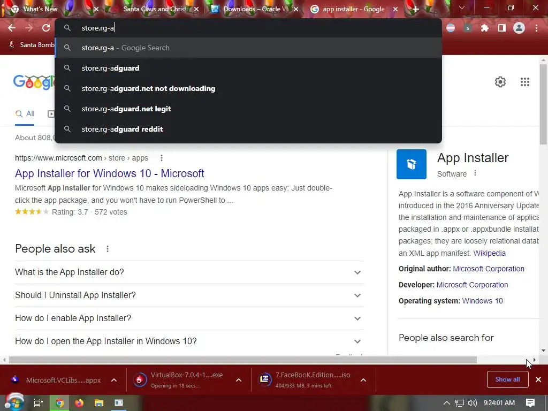Open Task View on the taskbar

[38, 403]
